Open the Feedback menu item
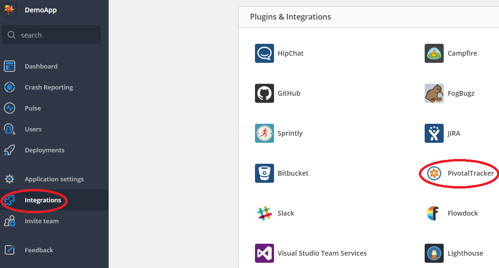 coord(39,250)
